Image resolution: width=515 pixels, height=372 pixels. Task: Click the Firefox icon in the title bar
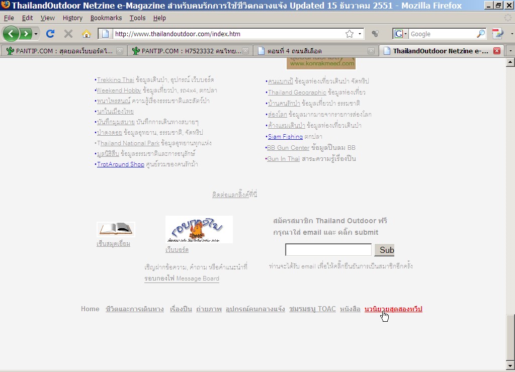[6, 5]
